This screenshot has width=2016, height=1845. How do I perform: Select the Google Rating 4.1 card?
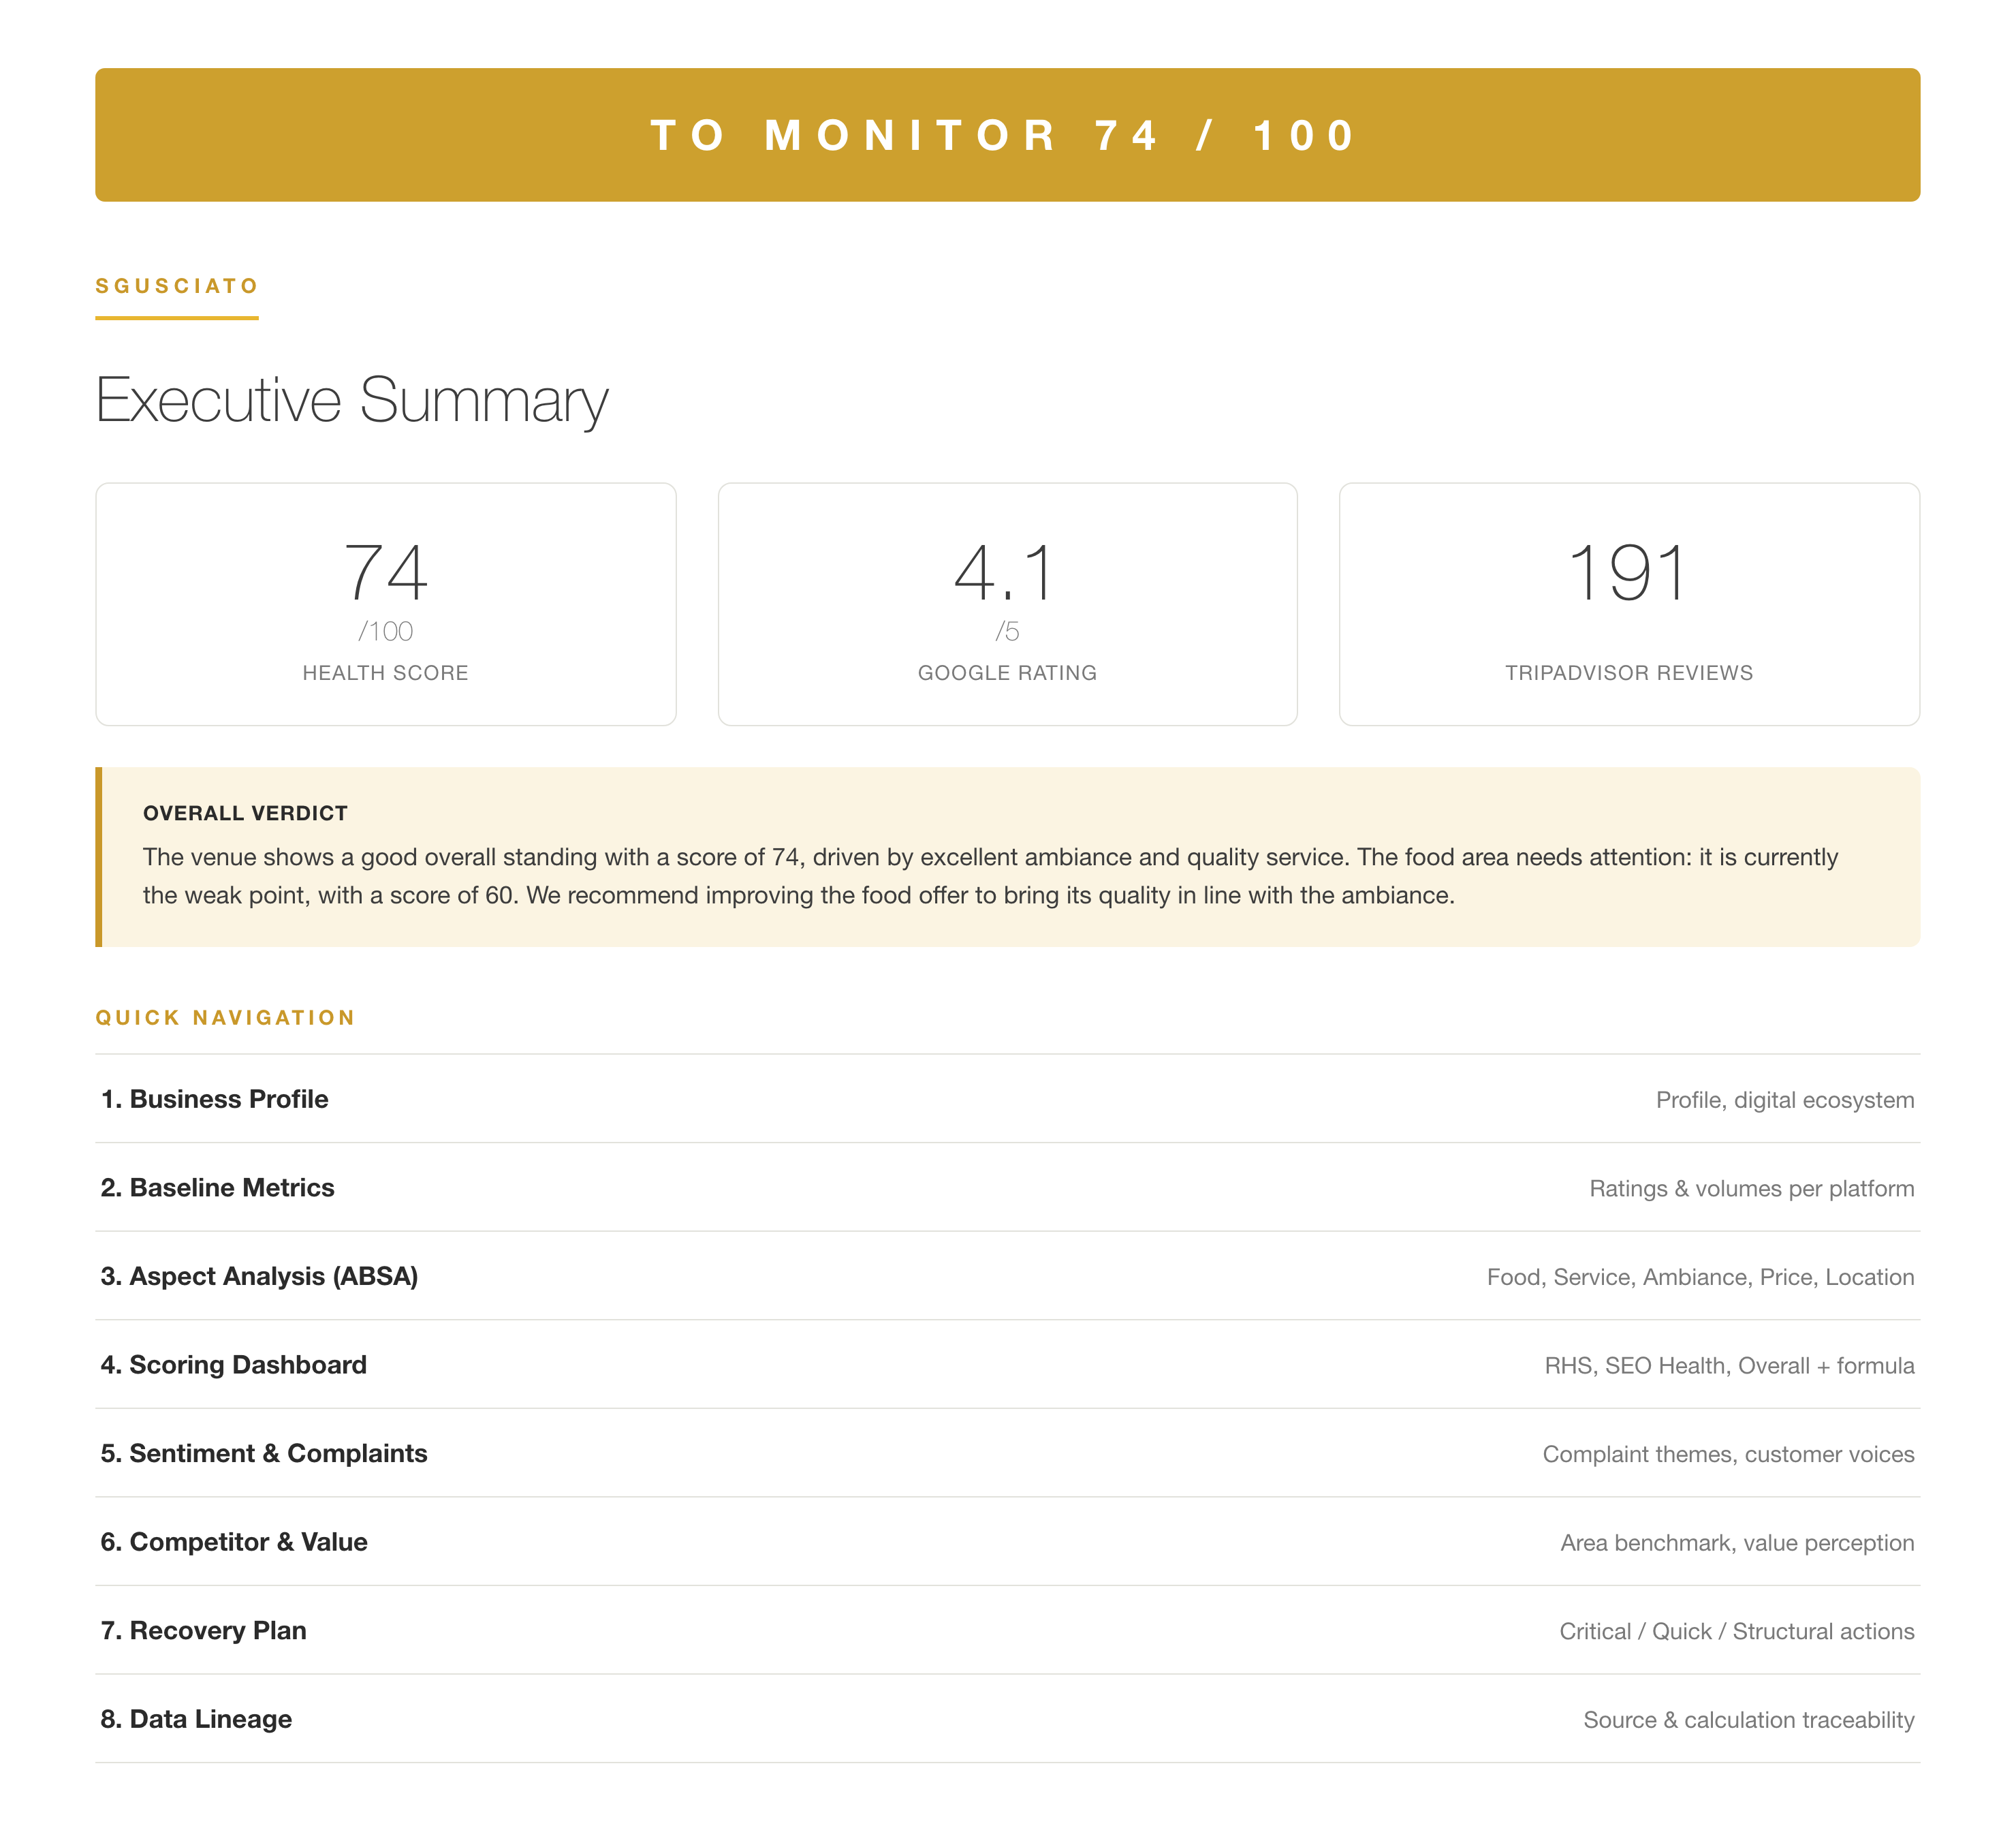pyautogui.click(x=1007, y=604)
